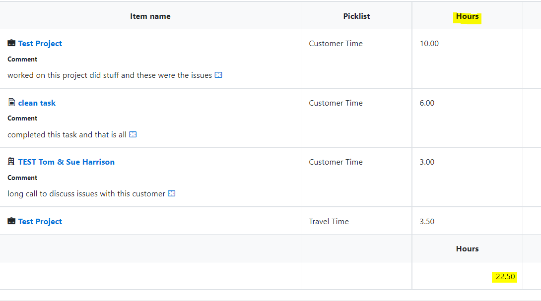This screenshot has height=301, width=541.
Task: Click the highlighted 22.50 total value
Action: click(x=505, y=277)
